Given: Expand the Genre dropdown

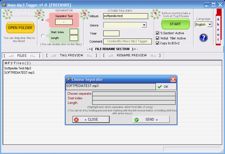Looking at the screenshot, I should click(144, 25).
